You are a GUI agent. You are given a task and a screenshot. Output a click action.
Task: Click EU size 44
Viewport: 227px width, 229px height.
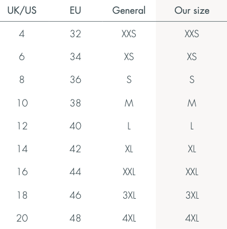click(x=75, y=172)
